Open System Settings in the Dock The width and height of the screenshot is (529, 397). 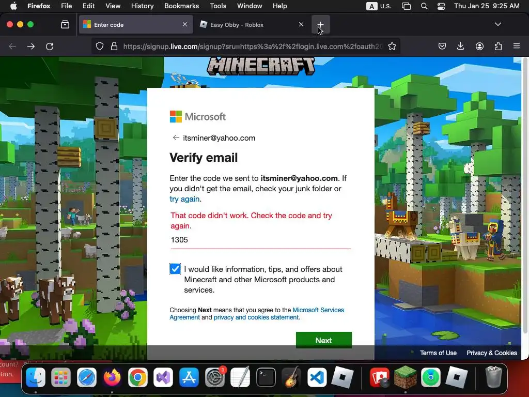pos(214,377)
